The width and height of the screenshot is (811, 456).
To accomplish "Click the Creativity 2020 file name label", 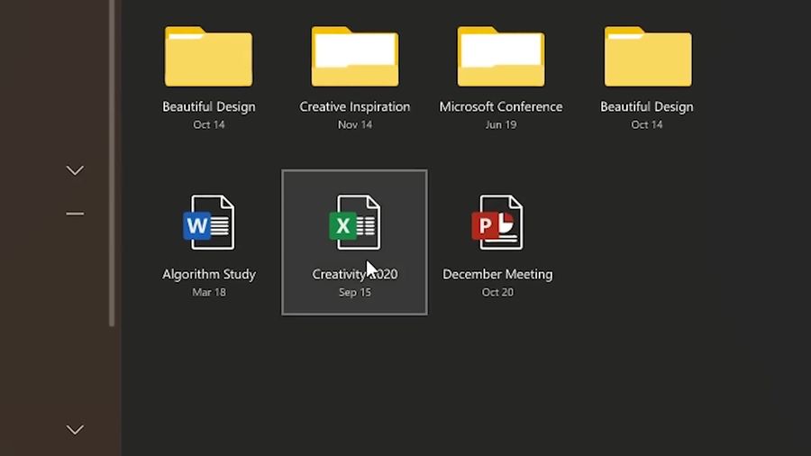I will (x=355, y=274).
